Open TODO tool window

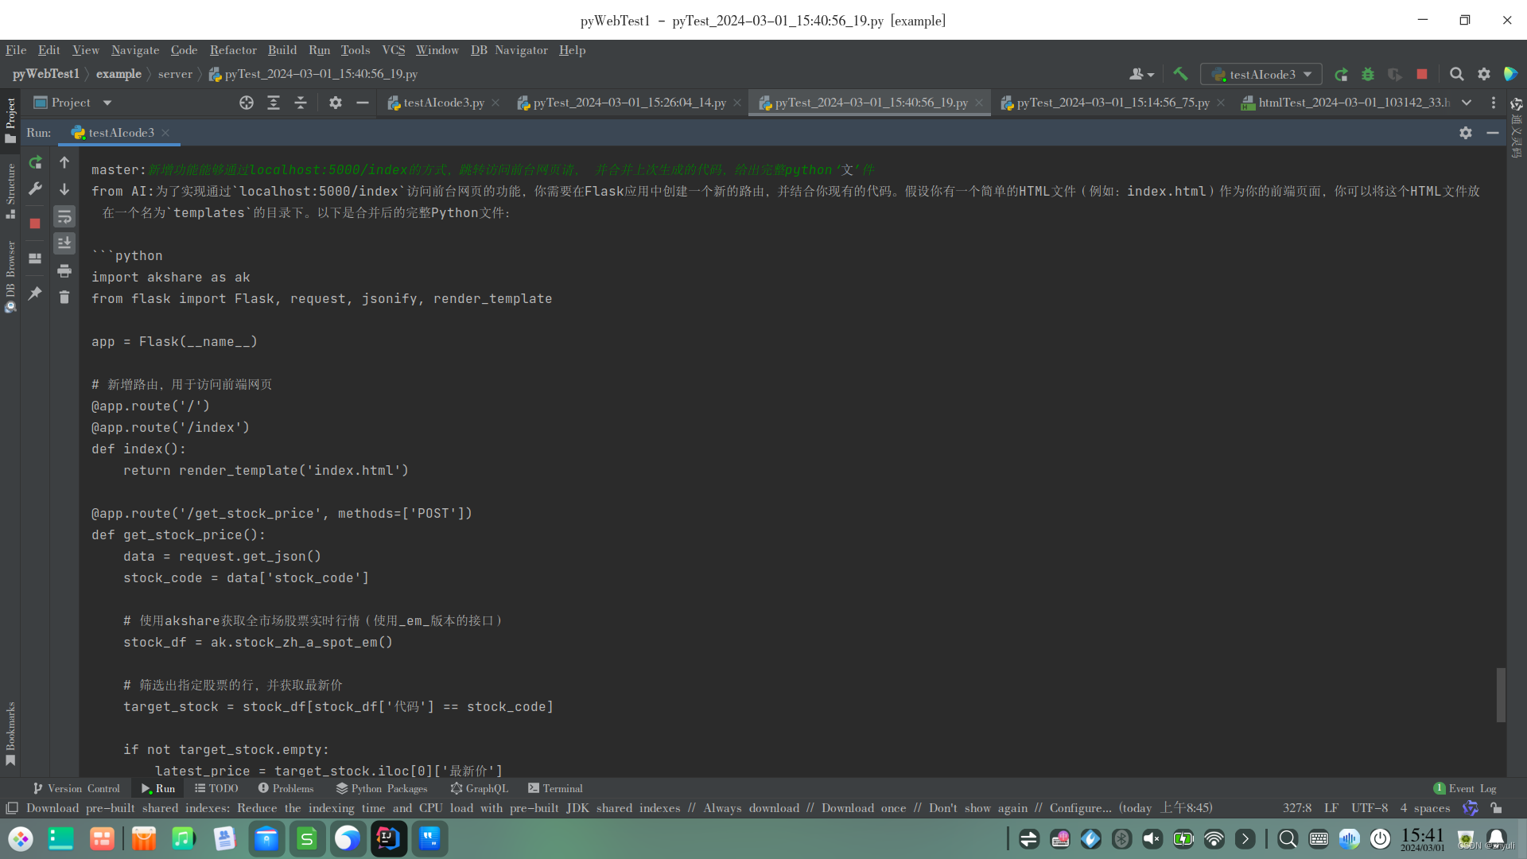(x=216, y=788)
